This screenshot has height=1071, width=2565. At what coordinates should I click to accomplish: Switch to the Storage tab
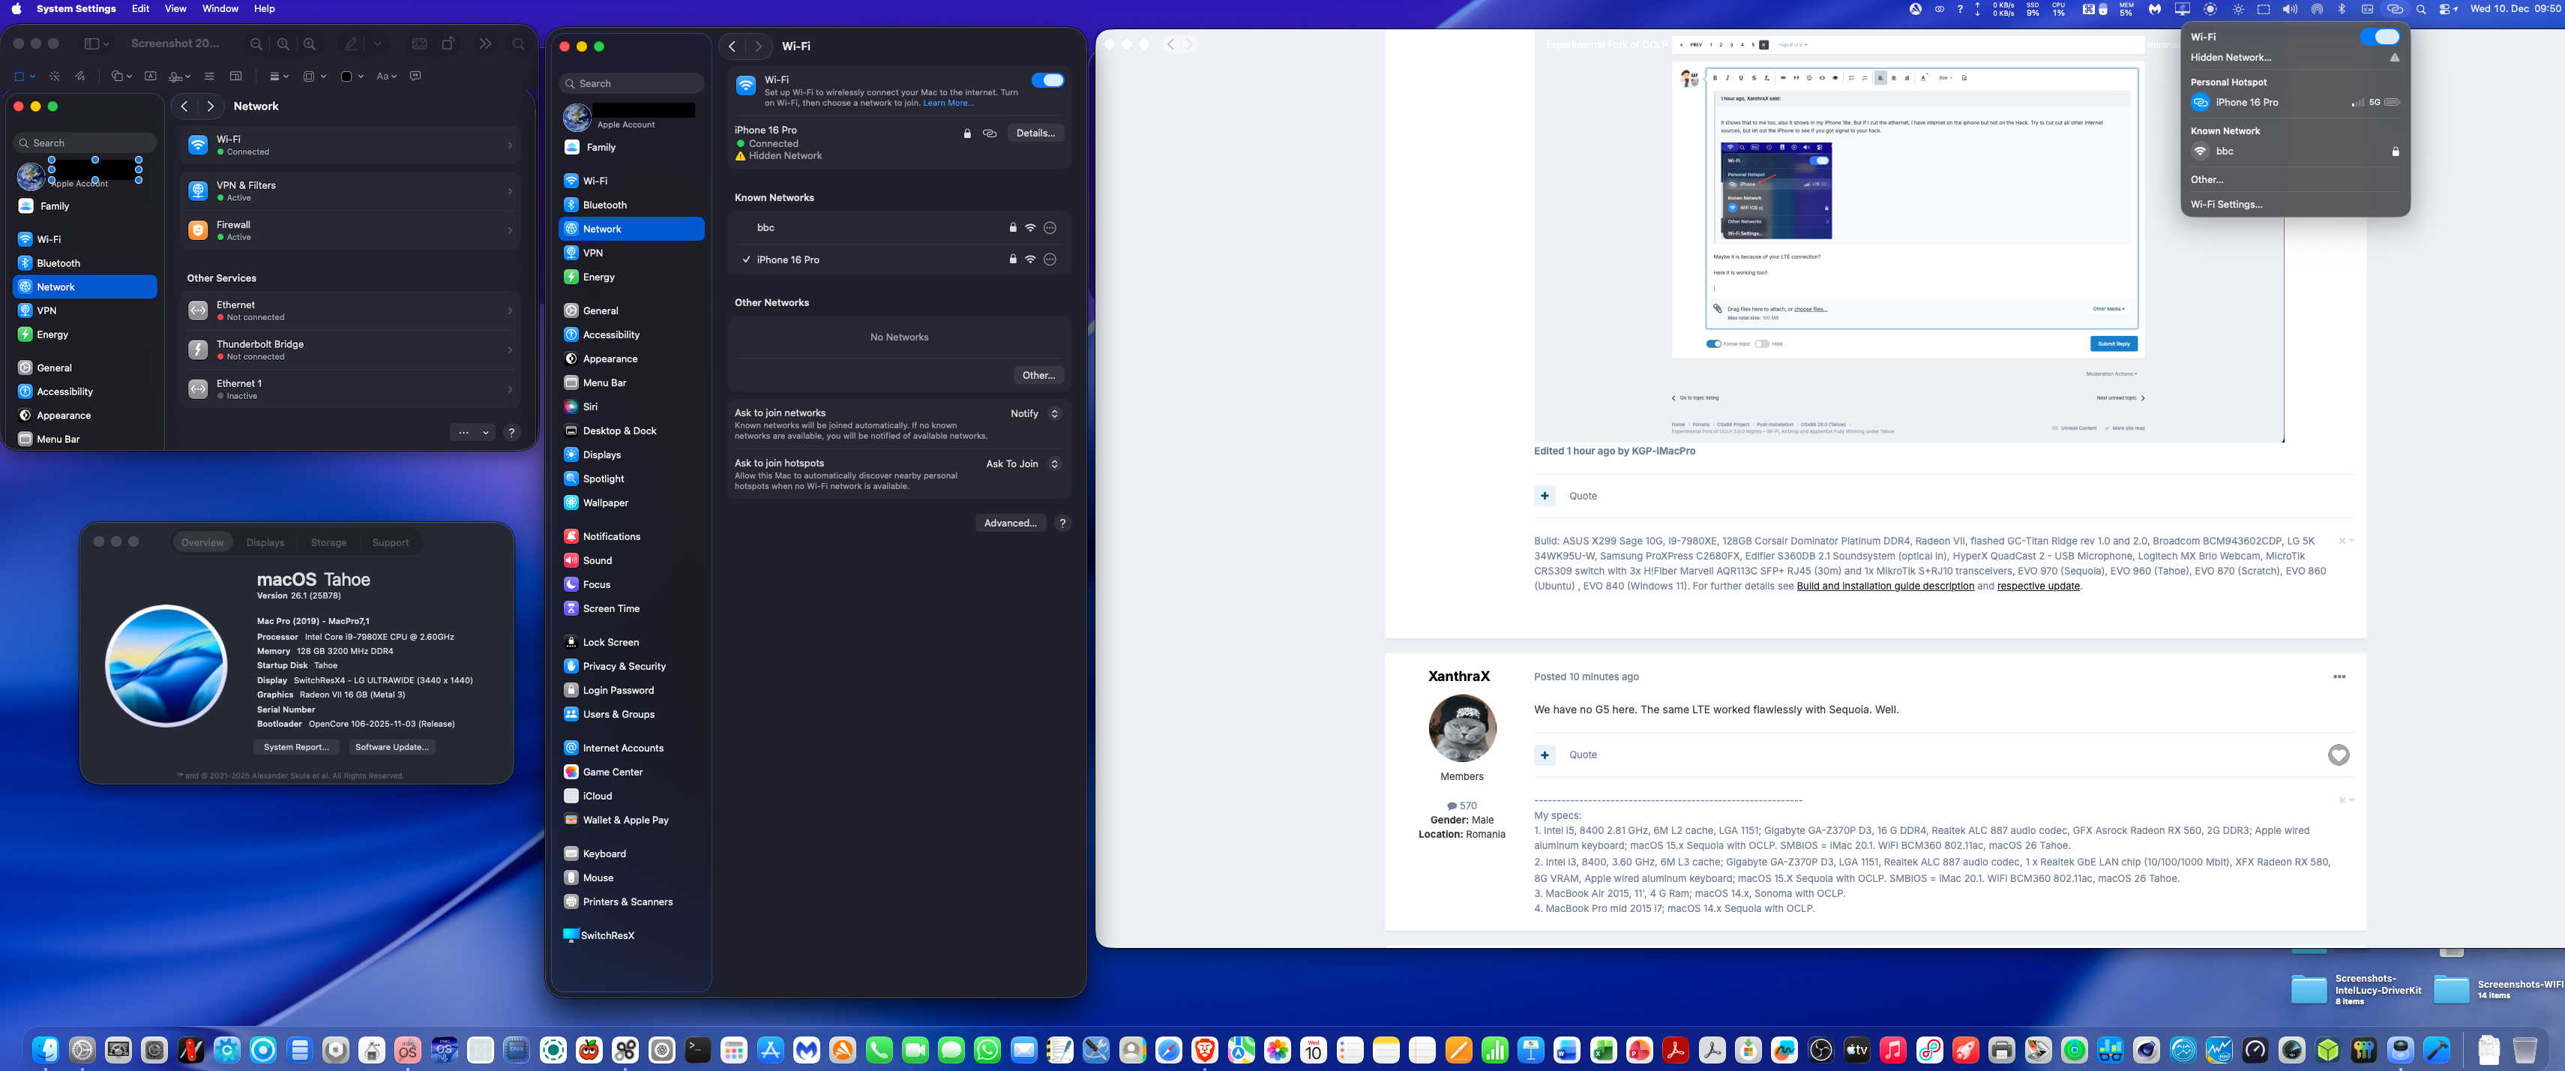(328, 543)
